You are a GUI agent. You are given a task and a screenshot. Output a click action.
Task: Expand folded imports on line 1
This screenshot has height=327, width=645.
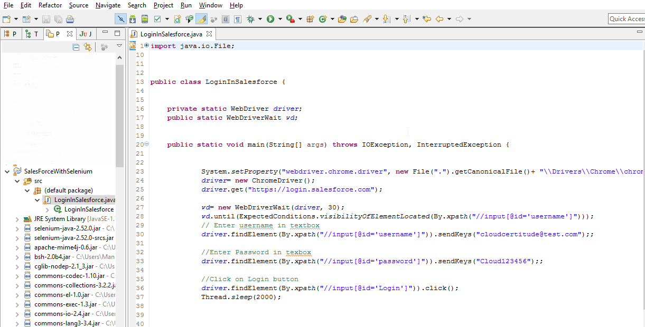coord(146,46)
